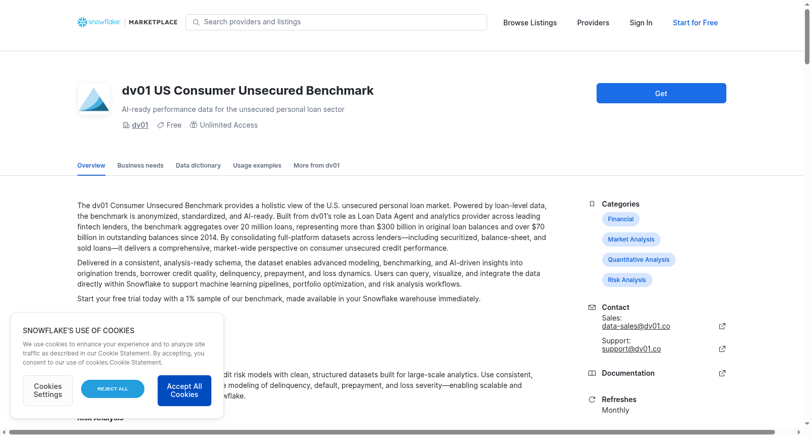This screenshot has height=436, width=811.
Task: Switch to the Usage examples tab
Action: (257, 166)
